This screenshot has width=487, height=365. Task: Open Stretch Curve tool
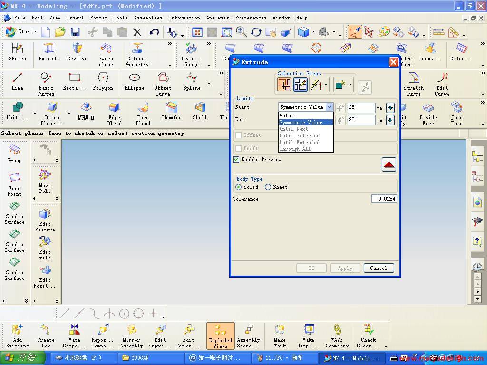point(413,84)
